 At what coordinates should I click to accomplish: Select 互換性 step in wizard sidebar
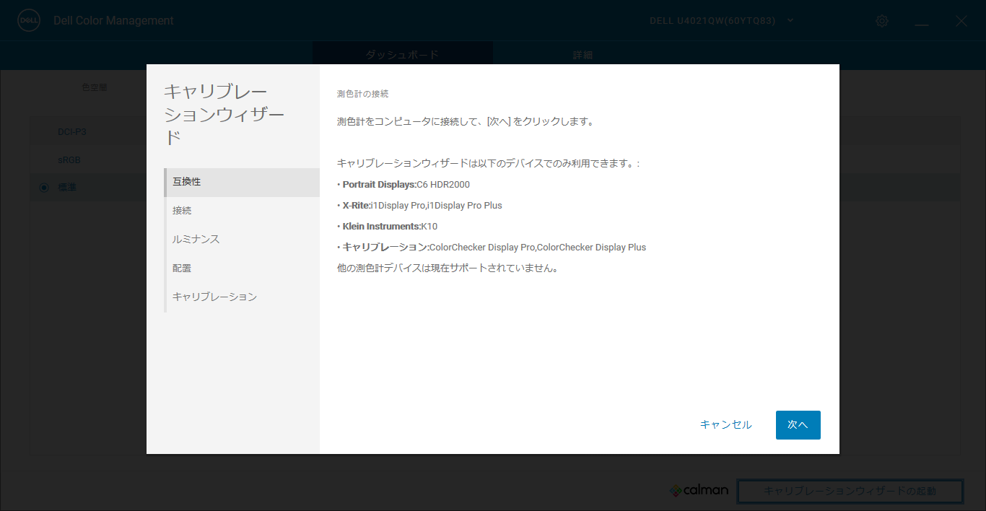click(242, 182)
